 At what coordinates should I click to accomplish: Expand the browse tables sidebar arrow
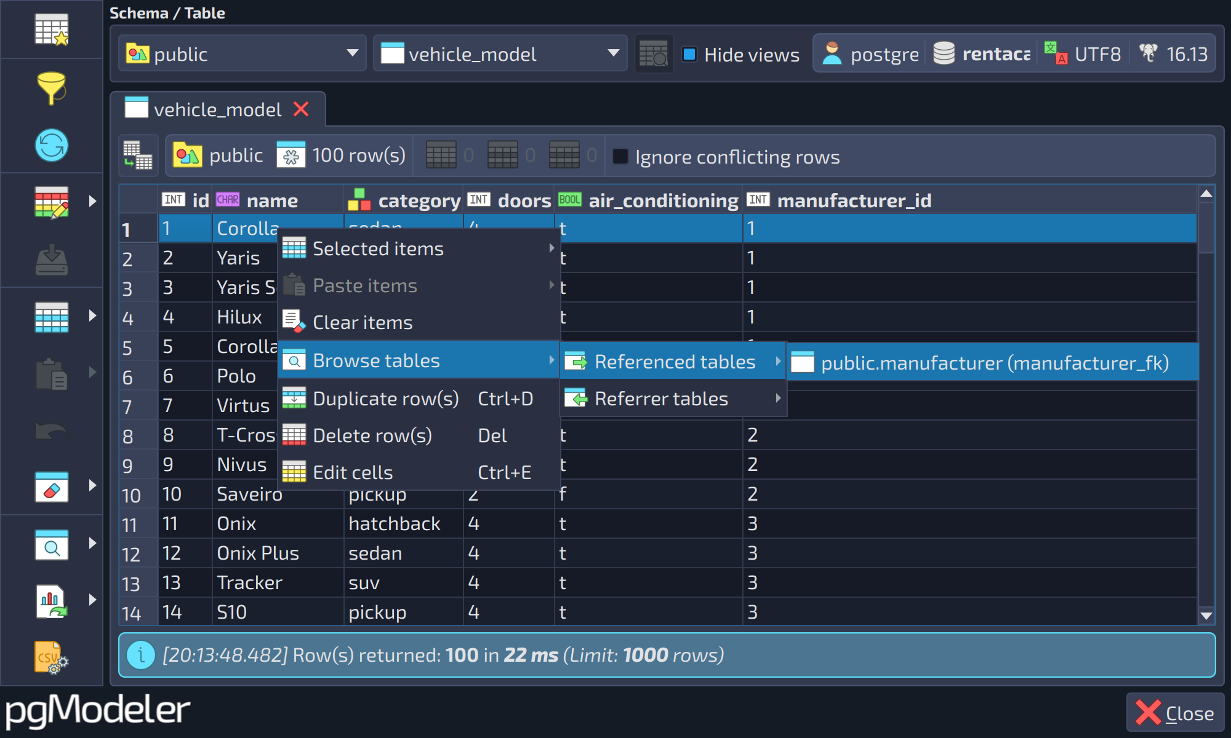(x=92, y=543)
